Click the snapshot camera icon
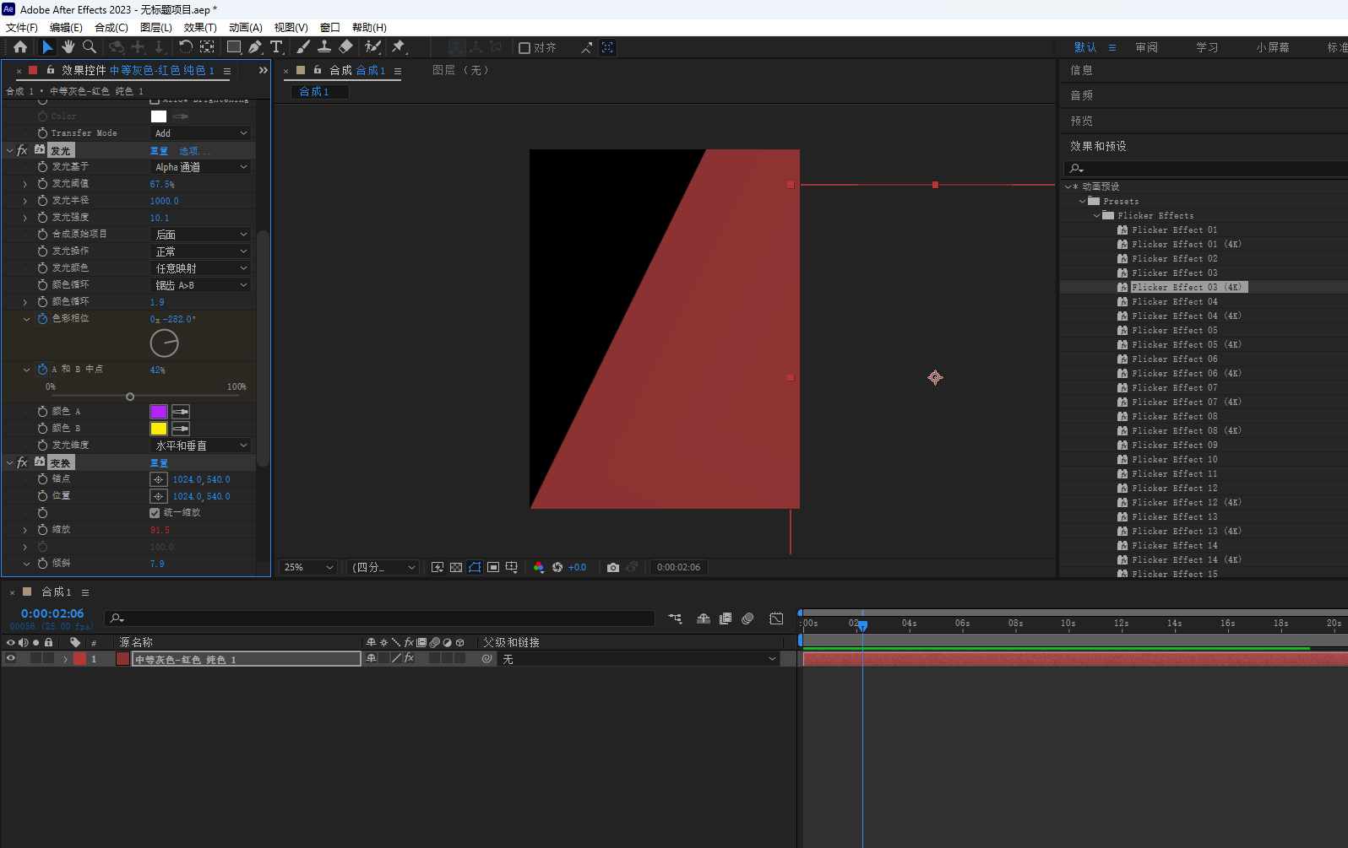 pyautogui.click(x=613, y=568)
